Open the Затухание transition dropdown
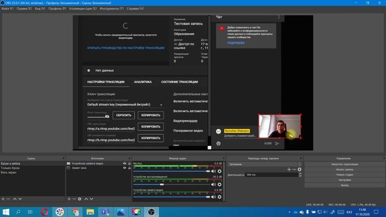386x217 pixels. click(x=265, y=164)
